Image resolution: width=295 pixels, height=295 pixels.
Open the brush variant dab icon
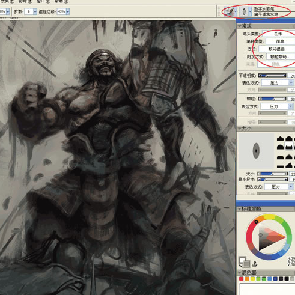click(x=244, y=11)
